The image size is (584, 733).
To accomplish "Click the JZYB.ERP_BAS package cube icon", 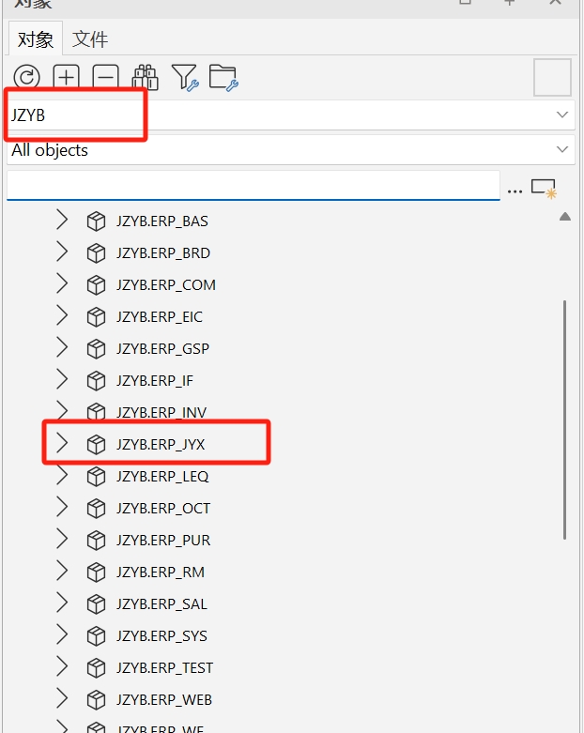I will [x=96, y=221].
